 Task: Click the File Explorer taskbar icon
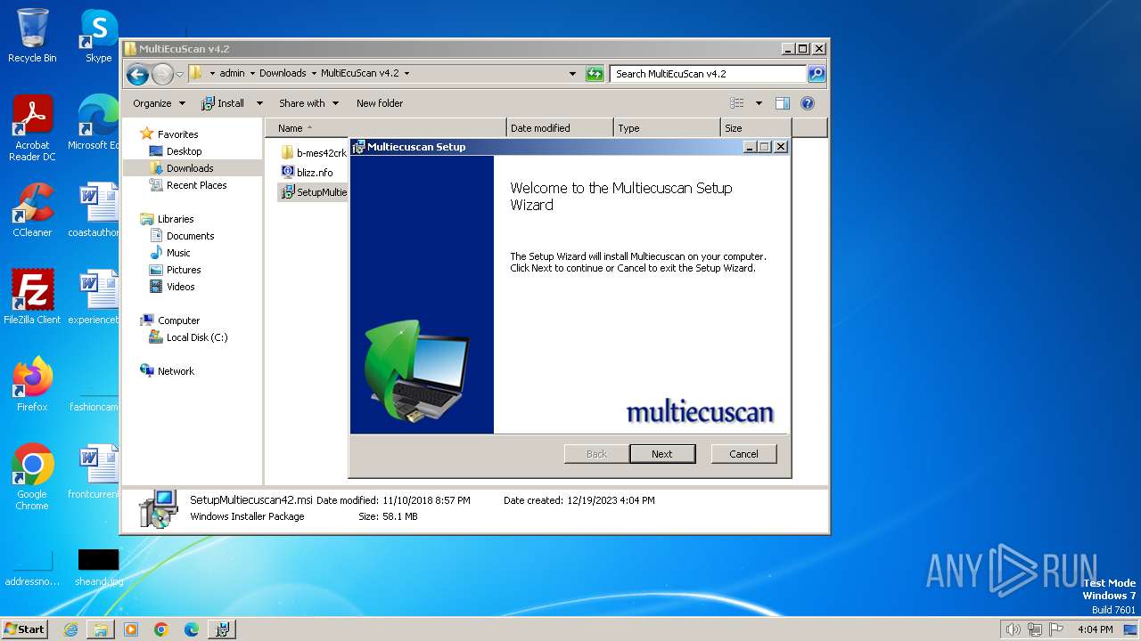(101, 629)
